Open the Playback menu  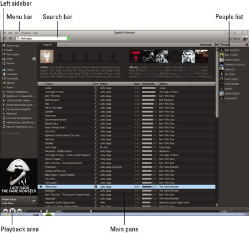pyautogui.click(x=26, y=33)
